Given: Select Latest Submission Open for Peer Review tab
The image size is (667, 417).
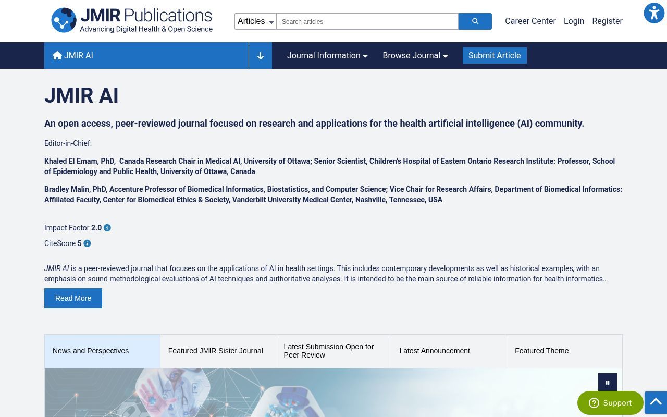Looking at the screenshot, I should coord(333,351).
